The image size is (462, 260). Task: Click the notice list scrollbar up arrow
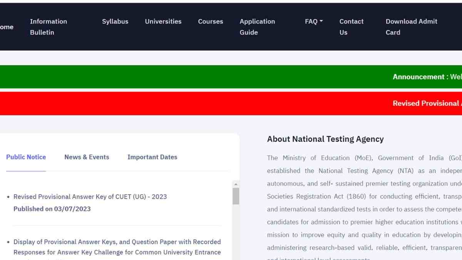pyautogui.click(x=236, y=184)
